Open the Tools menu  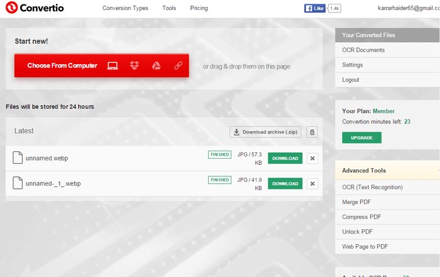tap(169, 8)
